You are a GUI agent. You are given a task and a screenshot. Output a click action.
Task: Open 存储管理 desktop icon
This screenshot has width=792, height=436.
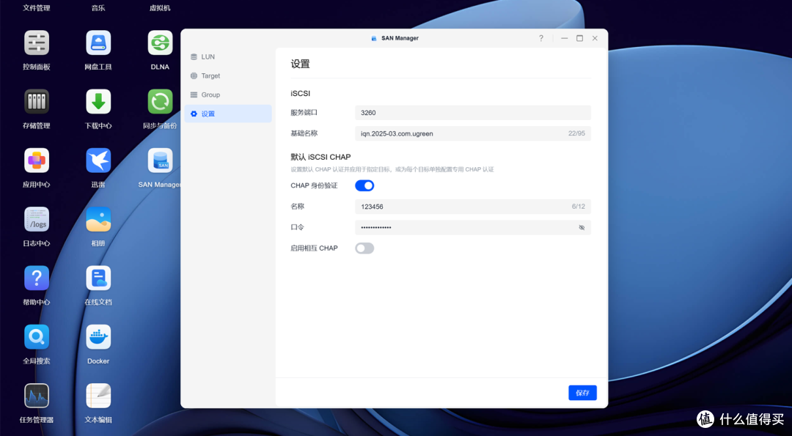pyautogui.click(x=37, y=101)
